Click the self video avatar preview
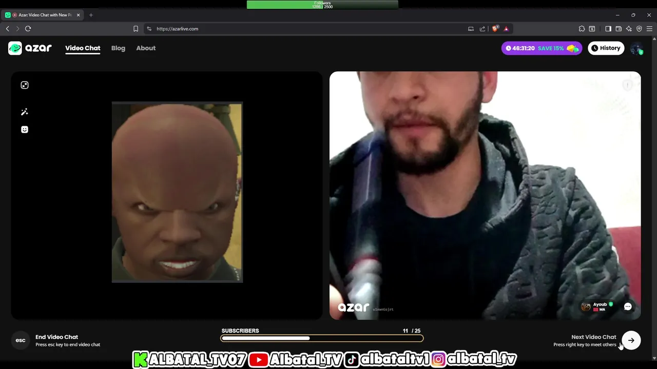 177,192
